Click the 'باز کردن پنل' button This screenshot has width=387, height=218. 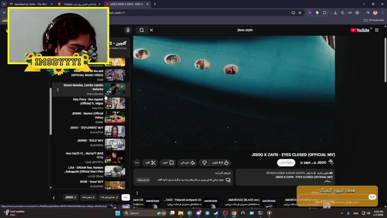pos(143,180)
